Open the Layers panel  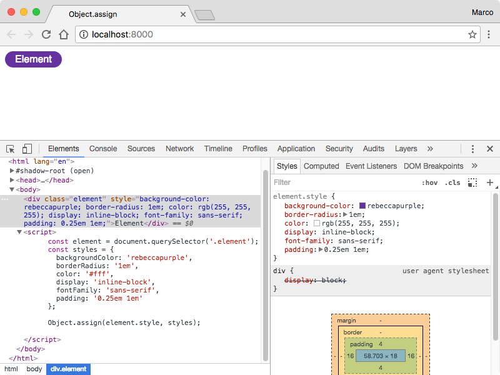(406, 149)
